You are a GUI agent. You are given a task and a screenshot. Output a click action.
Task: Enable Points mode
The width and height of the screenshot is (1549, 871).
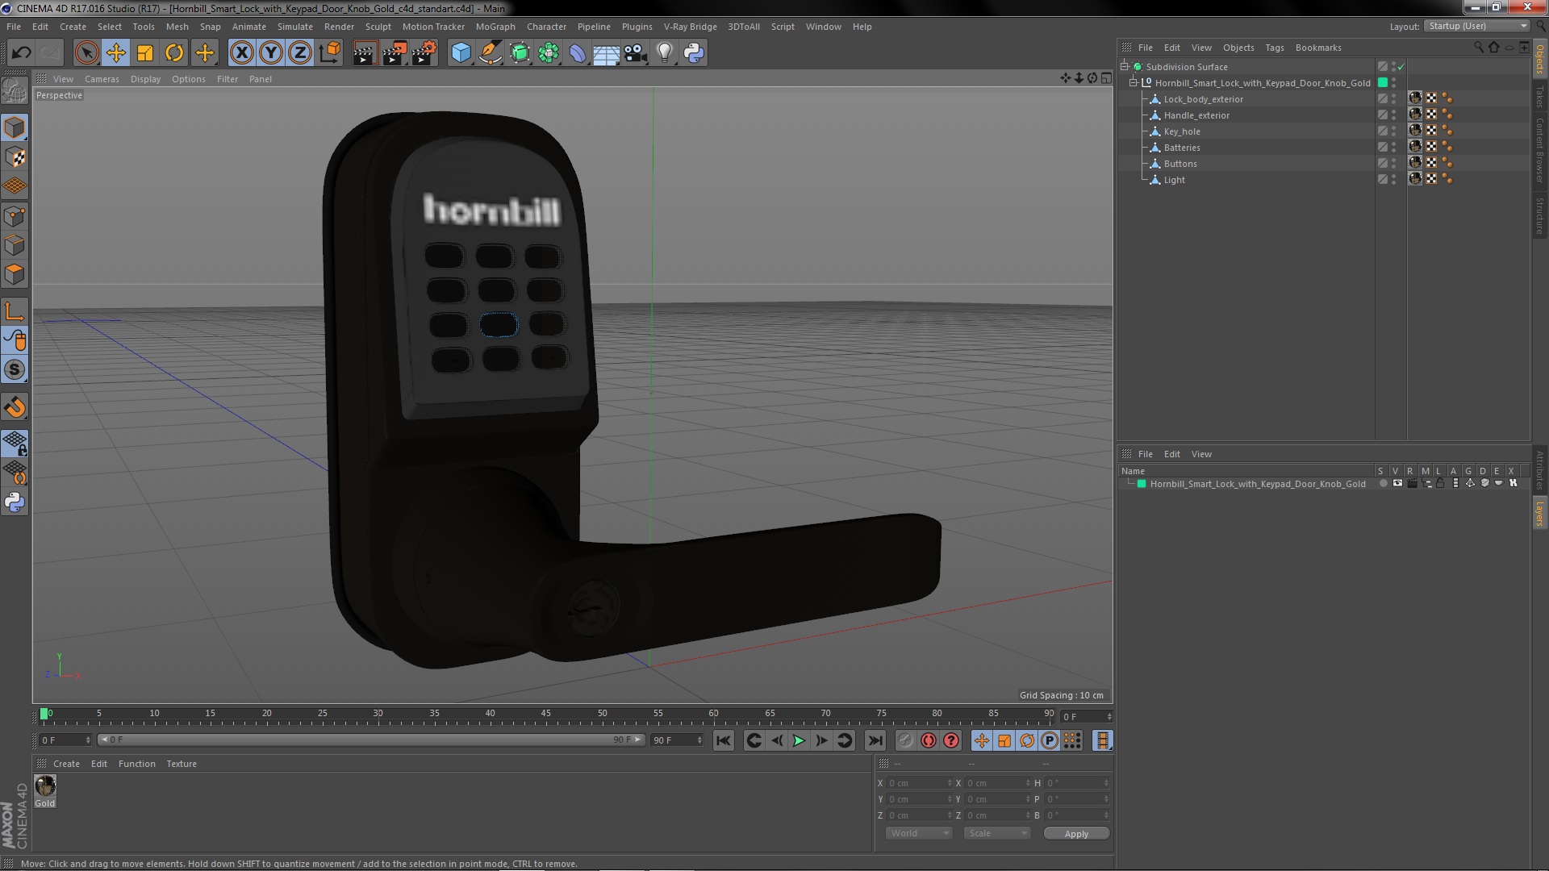click(x=15, y=216)
